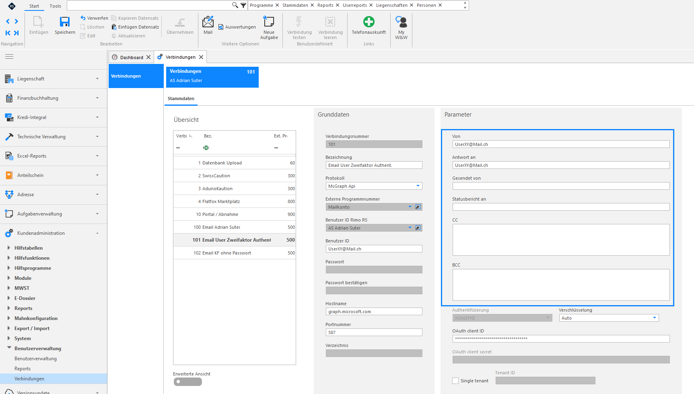Select row 102 Email KF ohne Passwort
The height and width of the screenshot is (394, 694).
[235, 253]
